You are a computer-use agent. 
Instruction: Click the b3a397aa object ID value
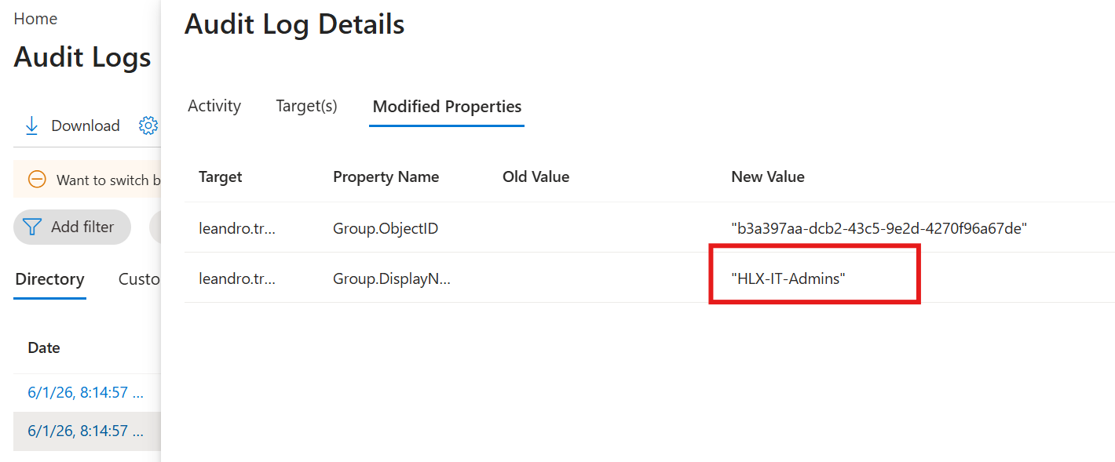tap(879, 228)
